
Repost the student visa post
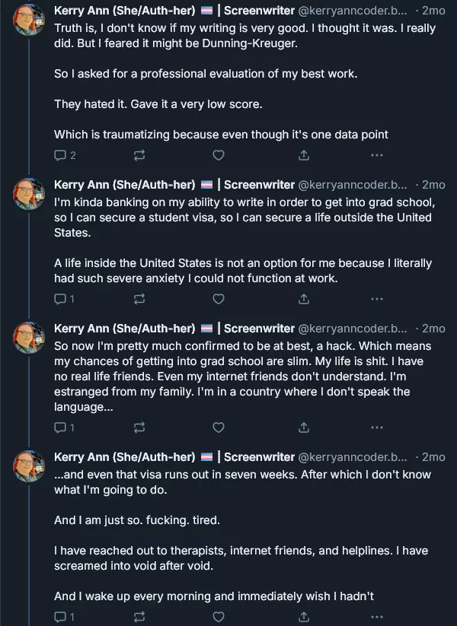point(139,299)
